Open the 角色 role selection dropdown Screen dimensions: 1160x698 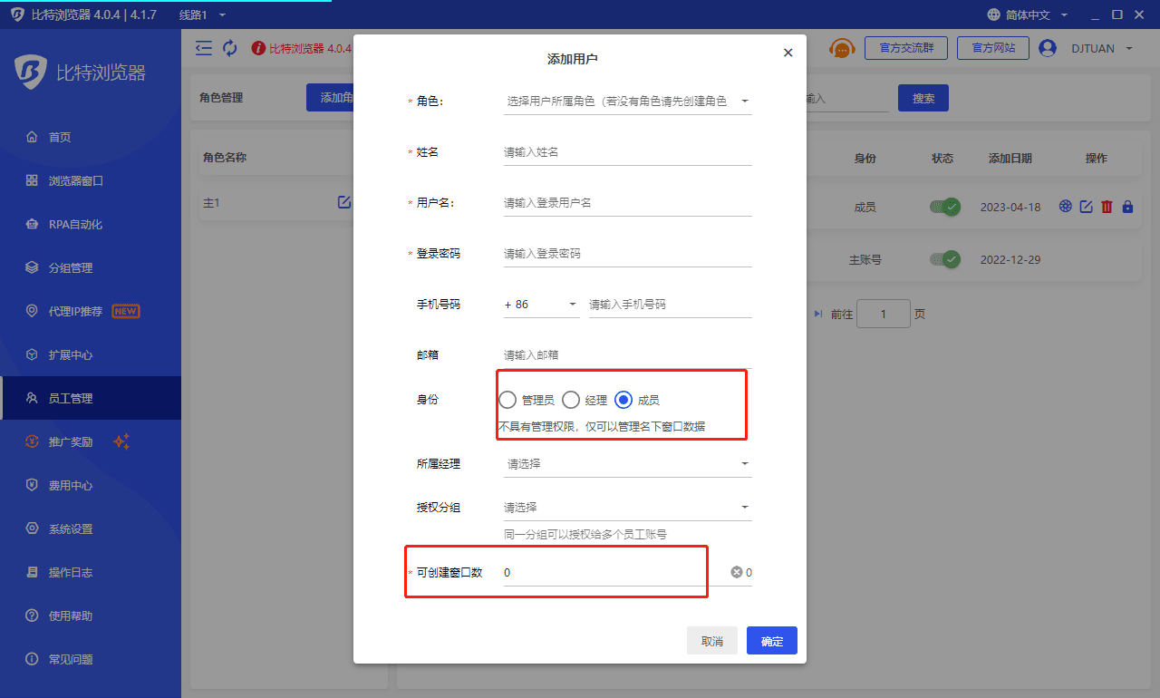(x=625, y=101)
